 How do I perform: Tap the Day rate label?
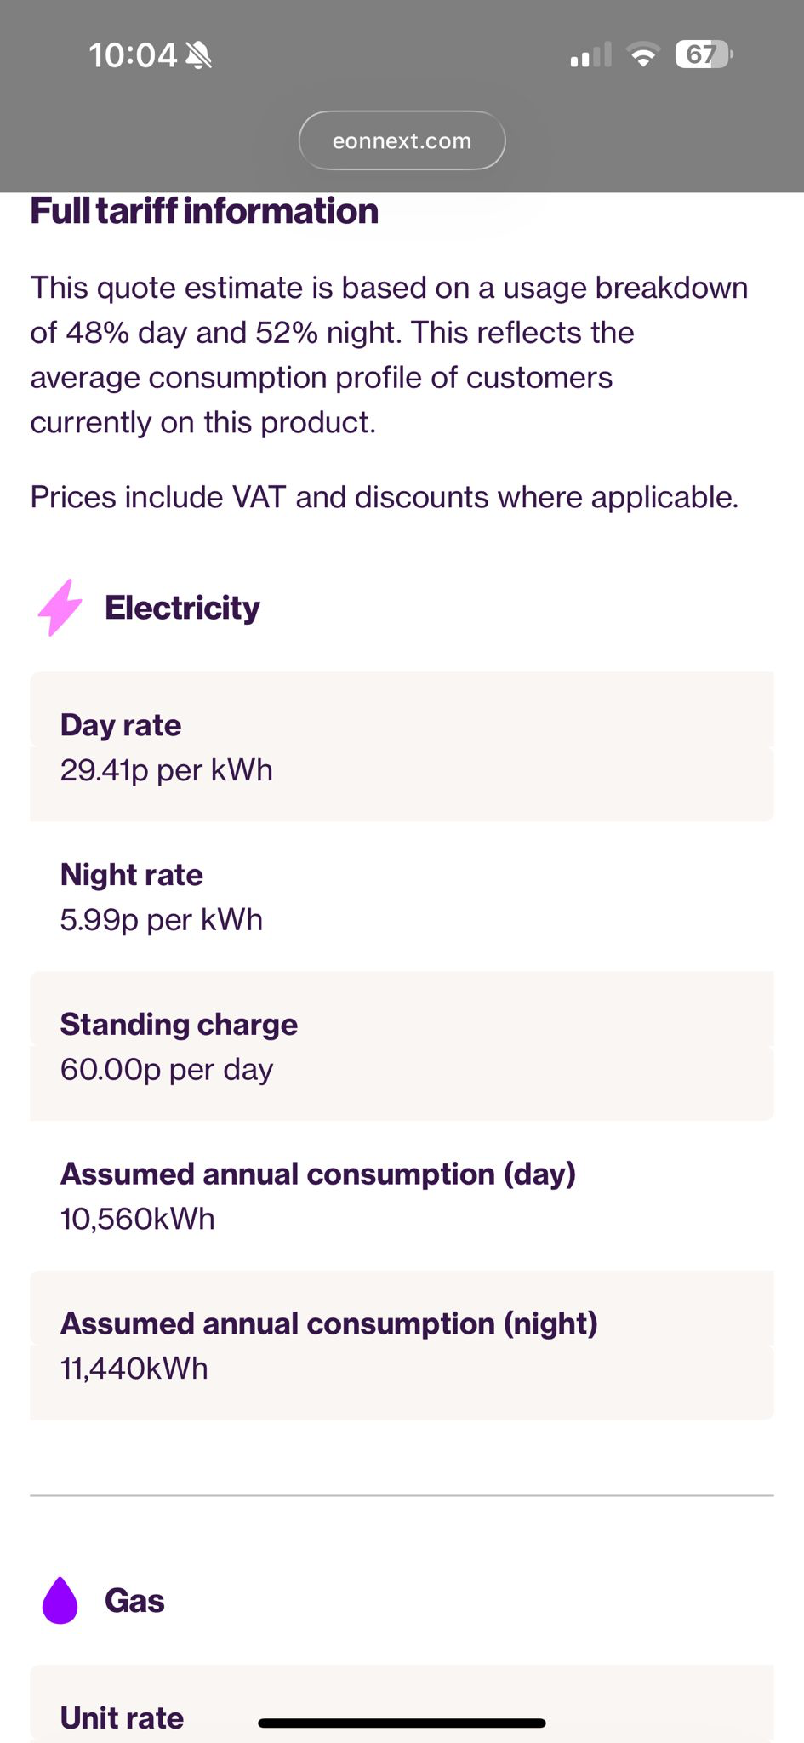tap(121, 725)
